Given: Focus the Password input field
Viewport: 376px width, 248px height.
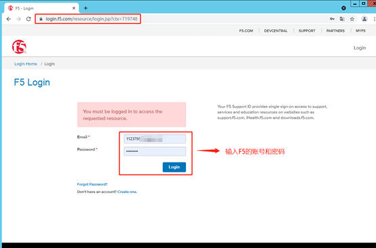Looking at the screenshot, I should coord(155,152).
